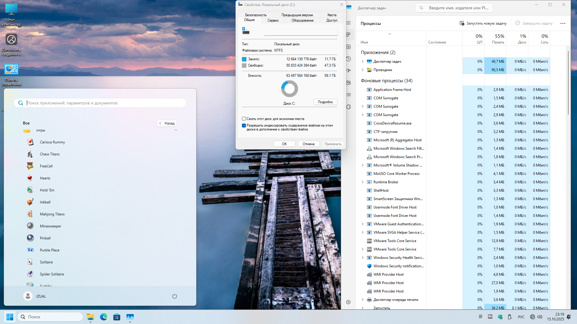Open the Performance page in Task Manager sidebar

click(349, 47)
